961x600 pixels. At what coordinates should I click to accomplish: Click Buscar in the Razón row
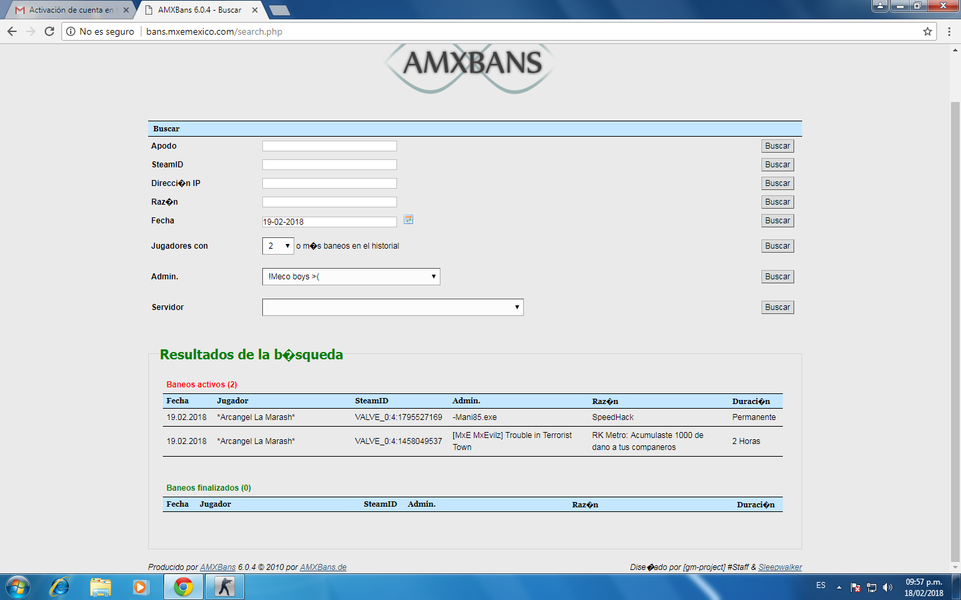[x=777, y=202]
